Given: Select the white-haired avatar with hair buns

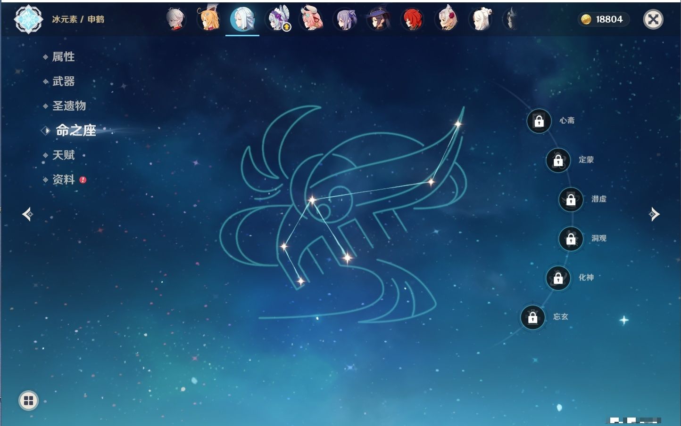Looking at the screenshot, I should [480, 19].
